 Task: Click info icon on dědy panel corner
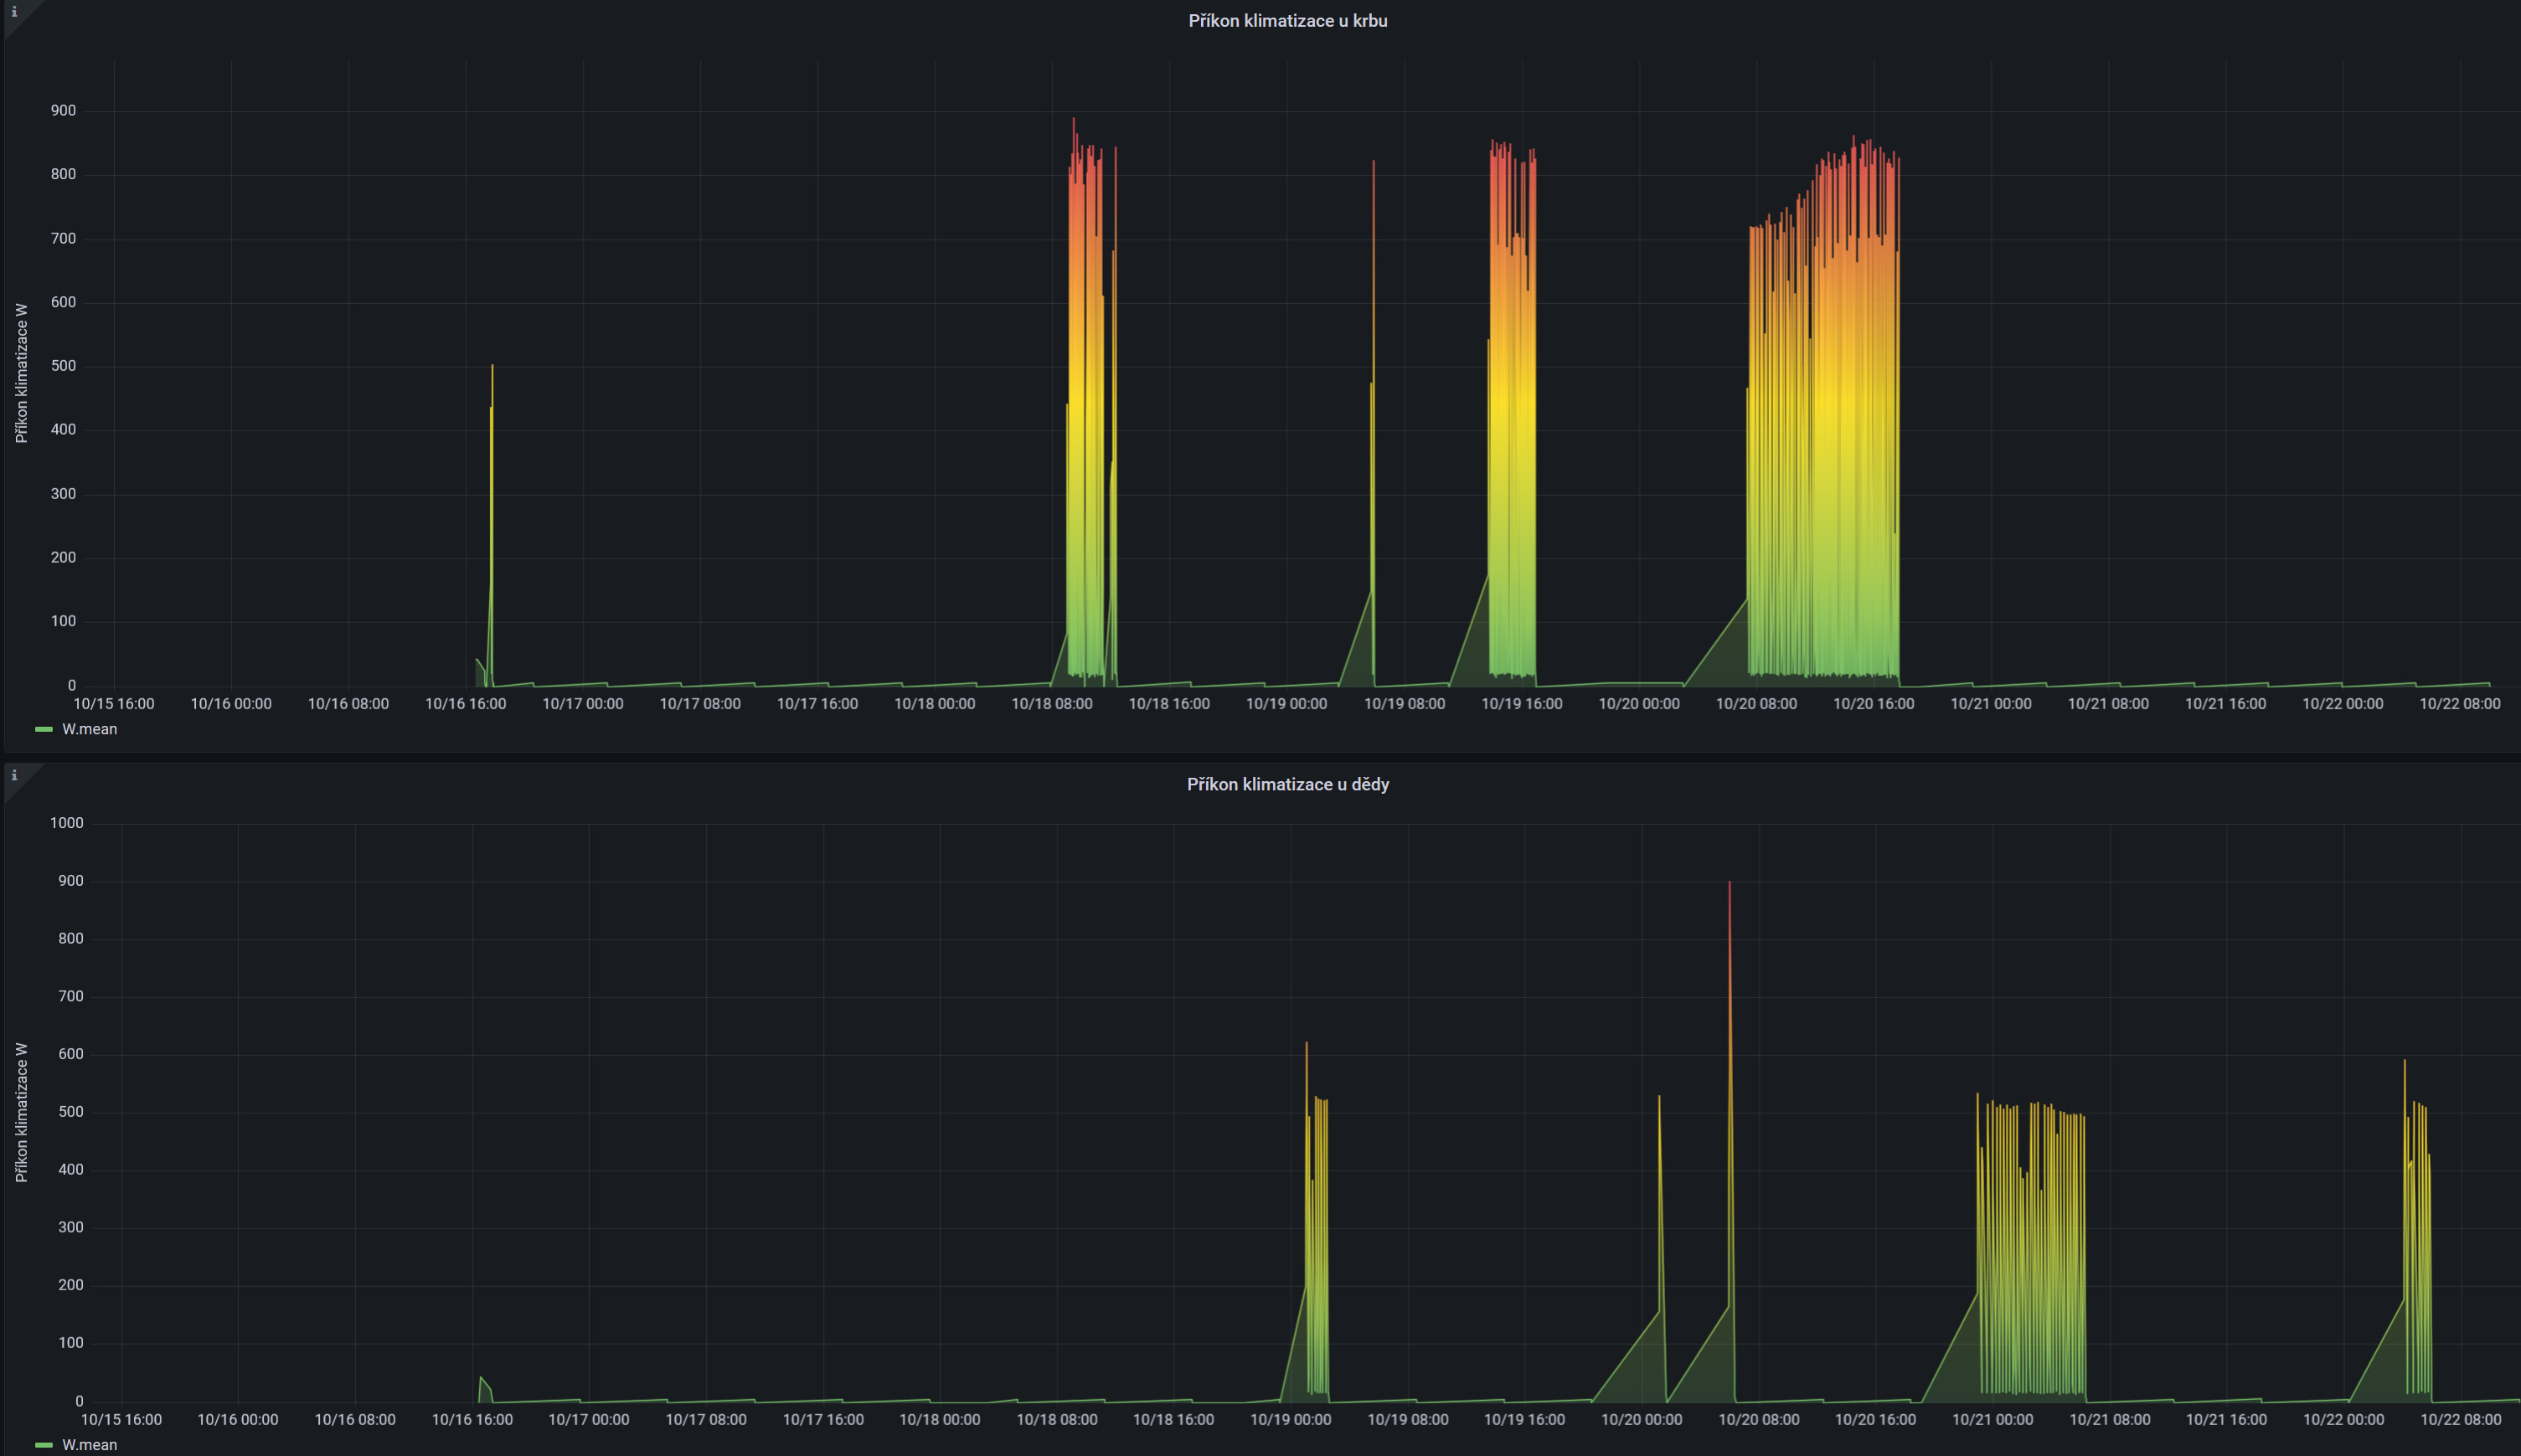tap(14, 775)
